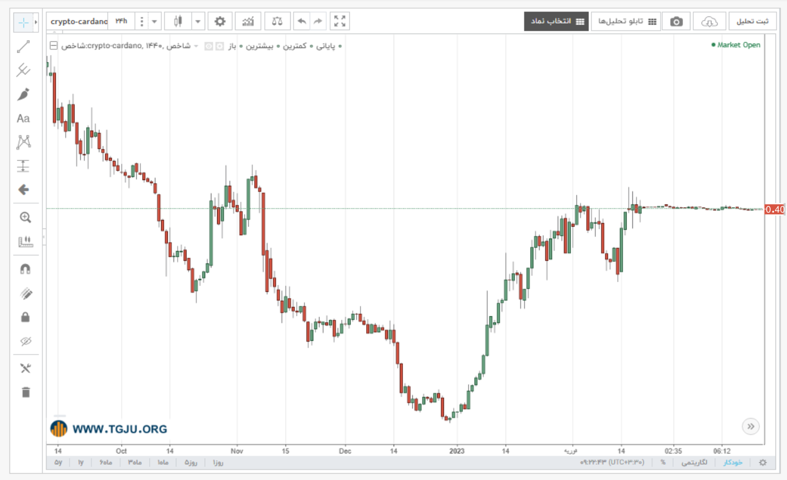Open تابلو تحلیل‌ها analyses board

point(626,22)
